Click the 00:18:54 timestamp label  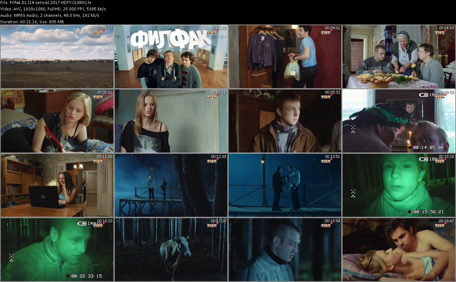332,221
